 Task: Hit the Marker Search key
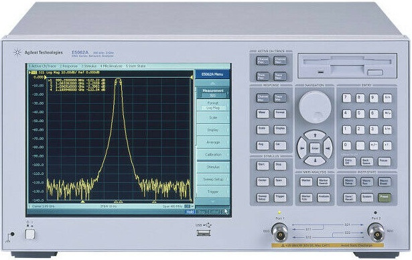[324, 182]
